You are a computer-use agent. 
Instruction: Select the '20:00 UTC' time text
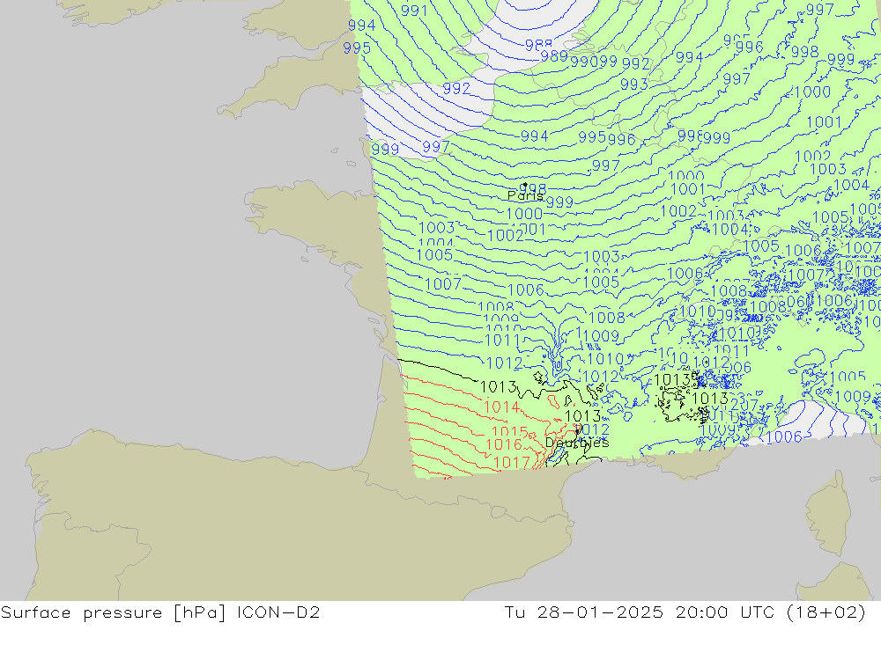(x=724, y=612)
